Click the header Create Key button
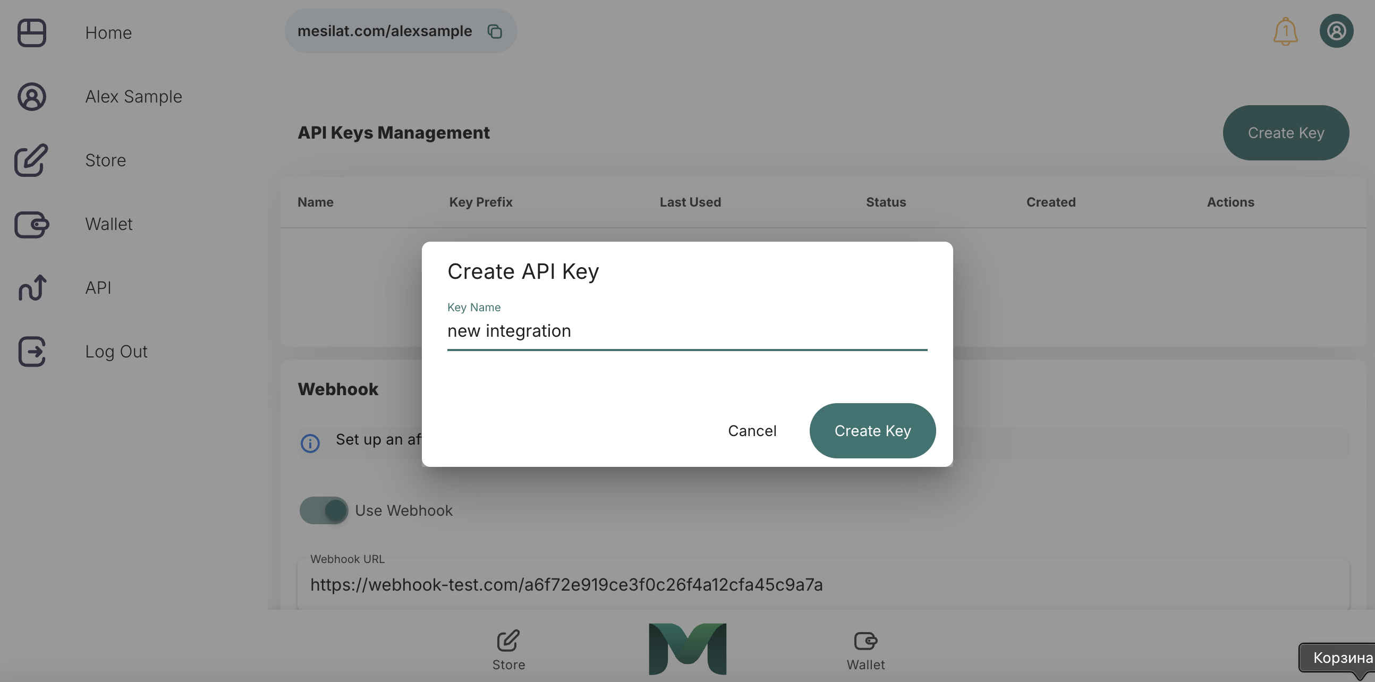 pyautogui.click(x=1285, y=133)
